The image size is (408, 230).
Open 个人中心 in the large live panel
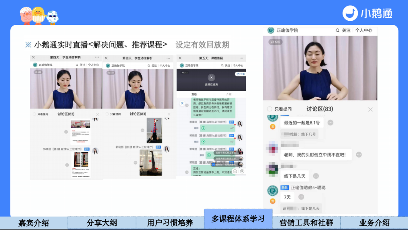click(364, 31)
